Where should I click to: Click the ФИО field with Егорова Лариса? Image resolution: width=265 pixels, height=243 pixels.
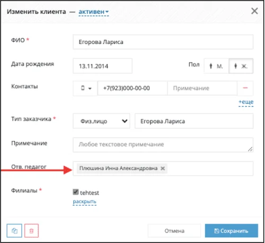pos(163,42)
